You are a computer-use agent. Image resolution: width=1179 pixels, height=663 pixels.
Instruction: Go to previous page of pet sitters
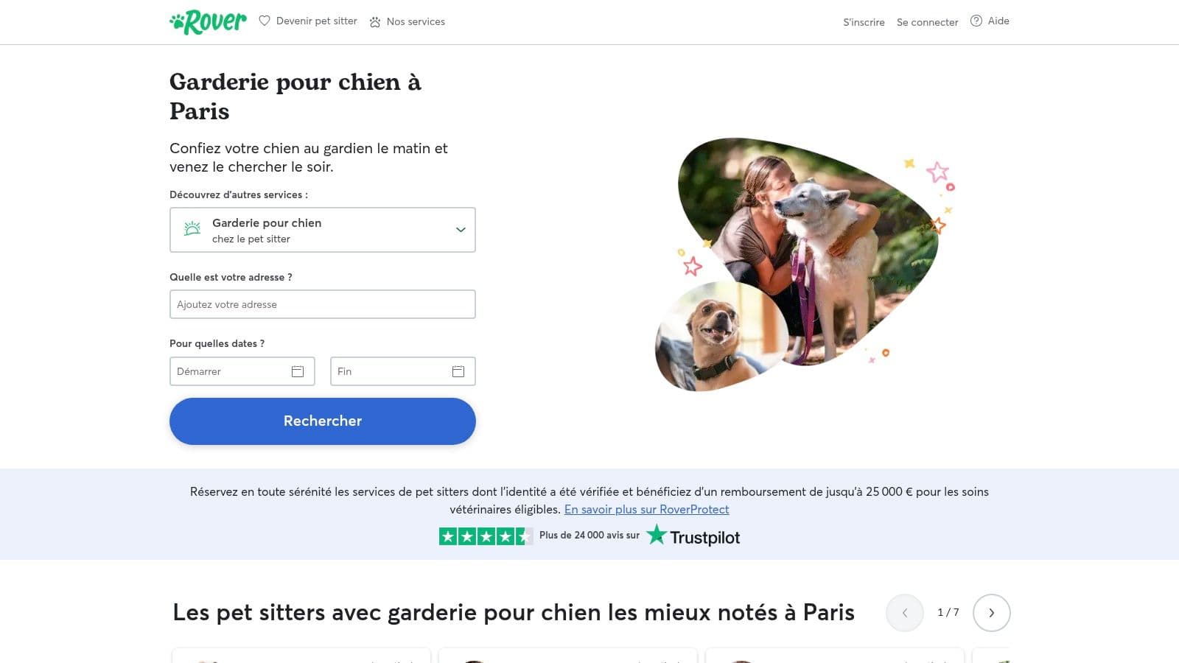pos(904,612)
